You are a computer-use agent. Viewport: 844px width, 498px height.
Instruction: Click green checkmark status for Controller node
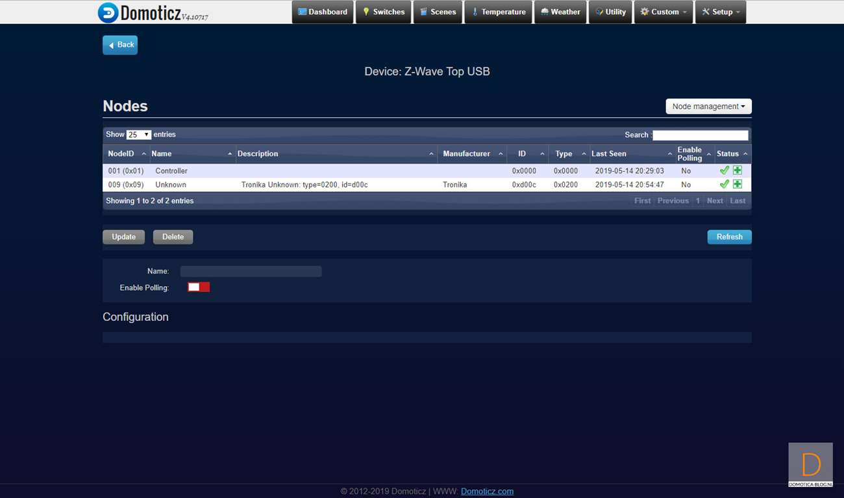[725, 171]
